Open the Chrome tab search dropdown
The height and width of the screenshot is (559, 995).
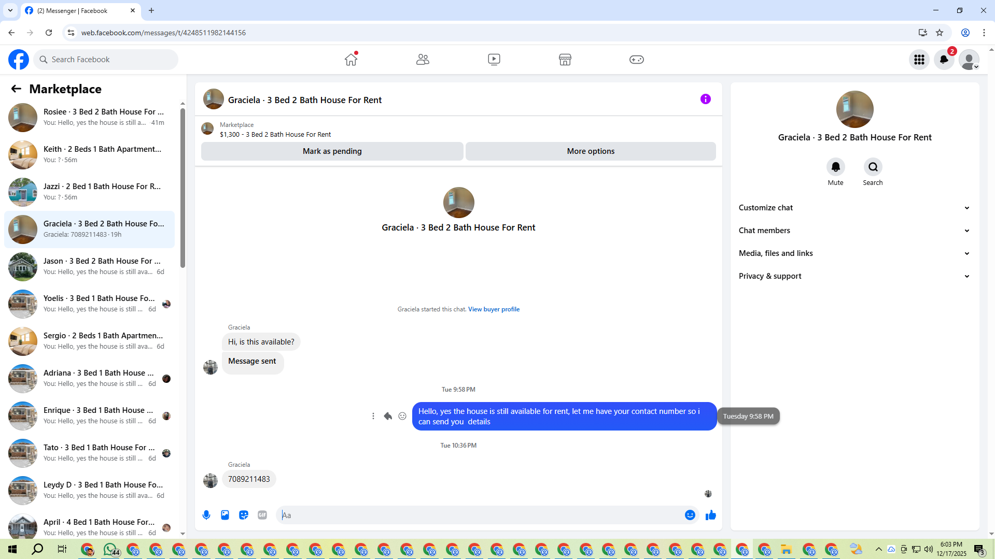(x=10, y=10)
